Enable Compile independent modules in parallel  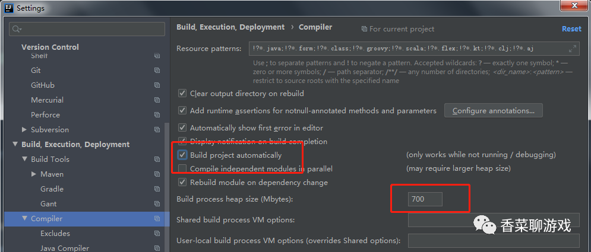pyautogui.click(x=182, y=169)
